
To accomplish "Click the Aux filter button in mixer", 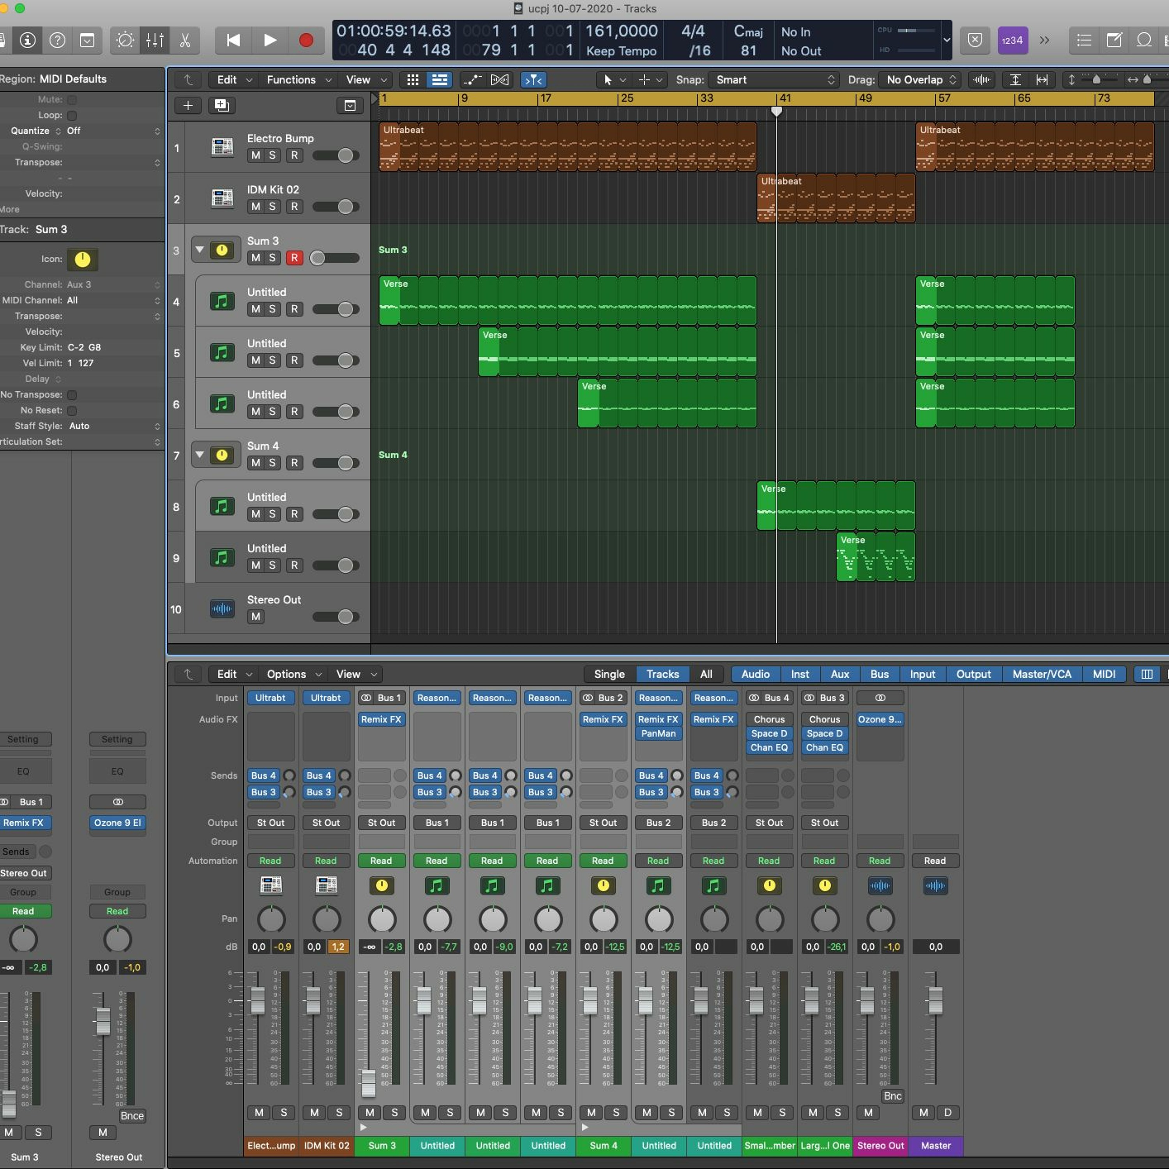I will [839, 674].
